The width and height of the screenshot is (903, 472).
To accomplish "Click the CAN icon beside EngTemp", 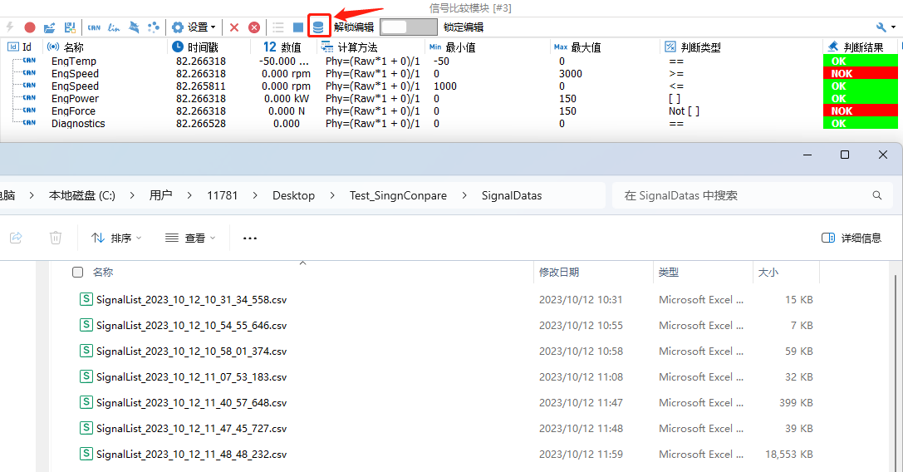I will [x=29, y=61].
